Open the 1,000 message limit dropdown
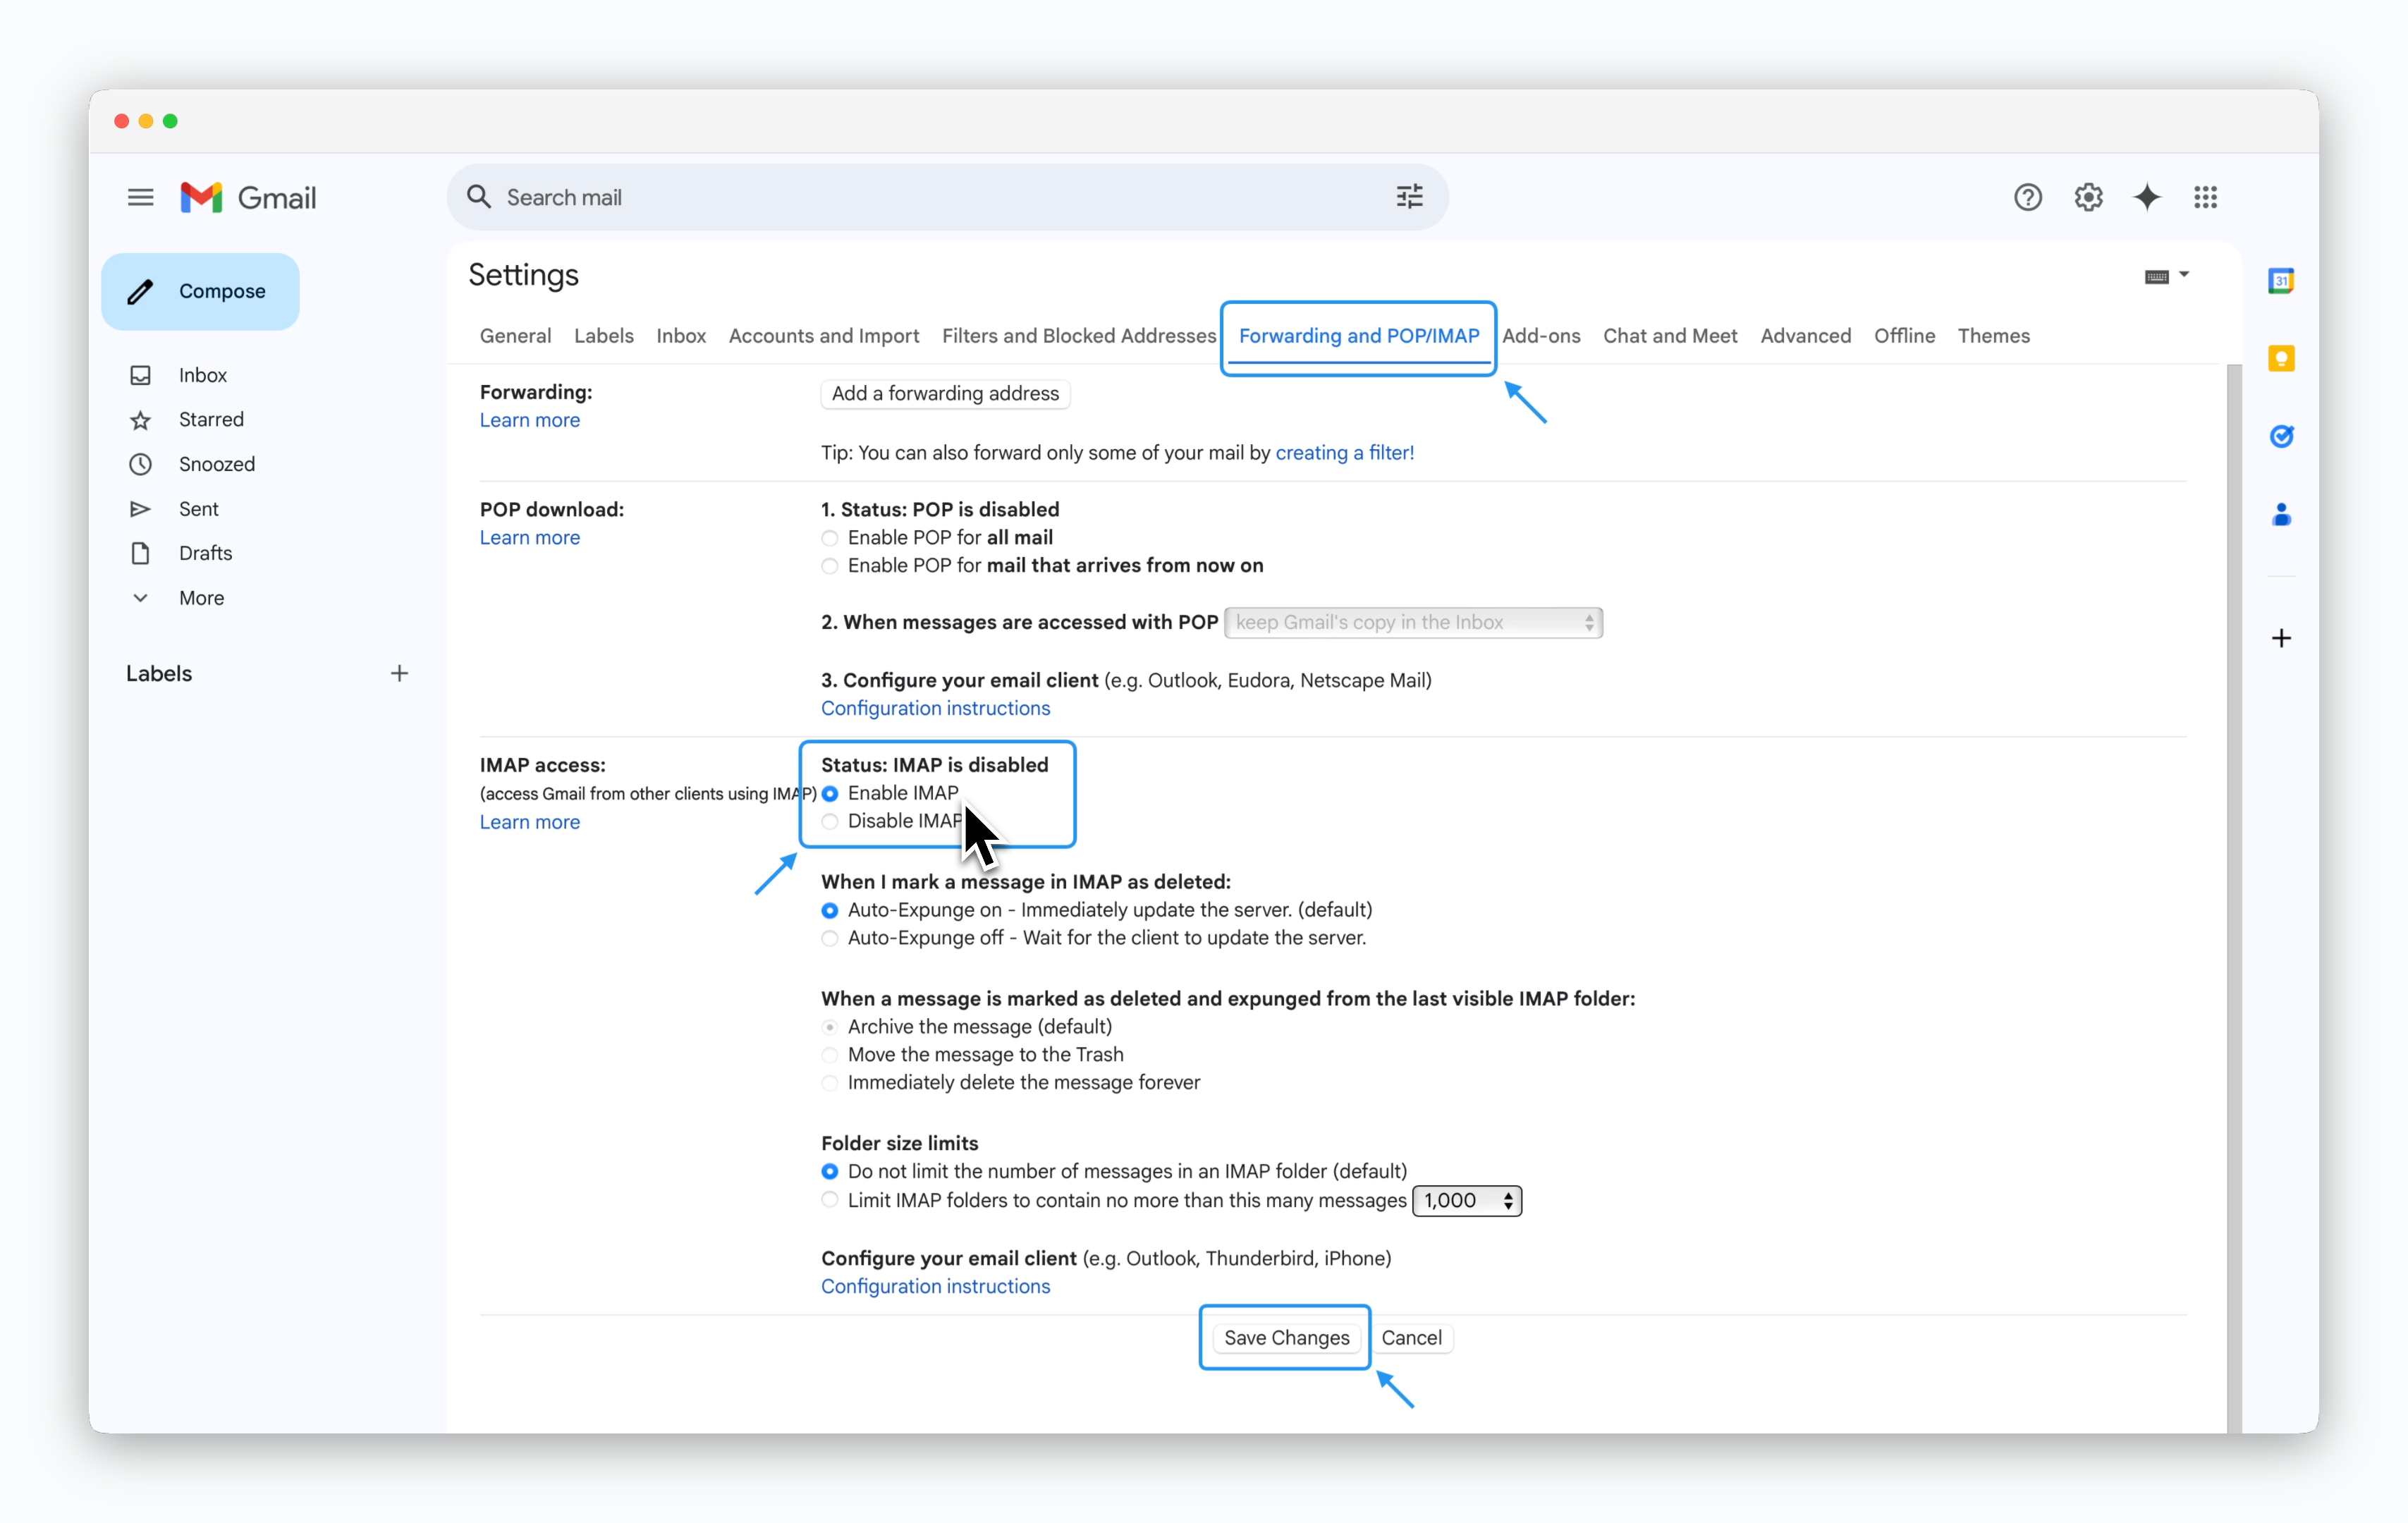Image resolution: width=2408 pixels, height=1523 pixels. (1467, 1200)
